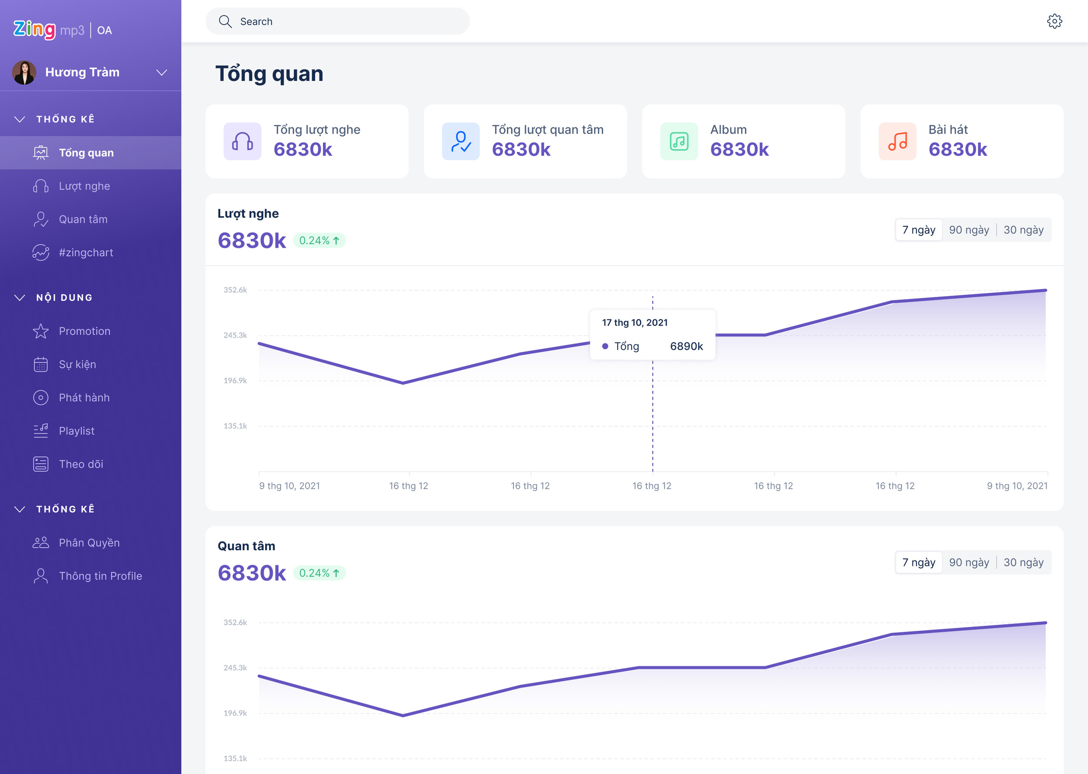The height and width of the screenshot is (774, 1088).
Task: Click the Album music-note card icon
Action: pyautogui.click(x=679, y=141)
